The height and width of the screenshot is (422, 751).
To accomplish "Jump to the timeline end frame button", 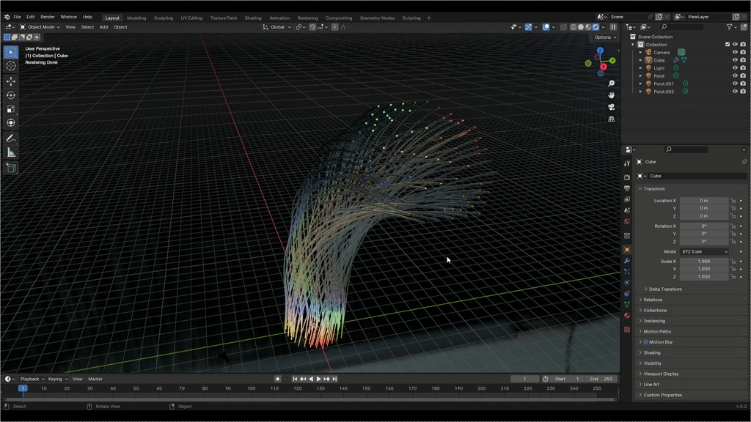I will [x=334, y=379].
